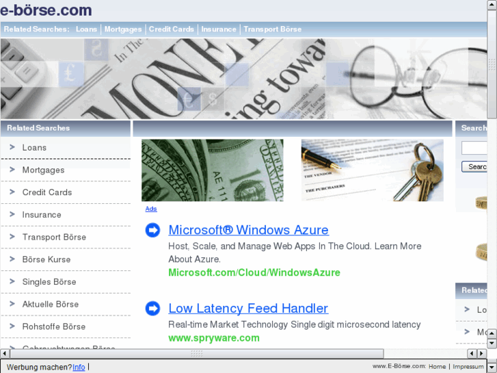The width and height of the screenshot is (497, 373).
Task: Click the search text input field
Action: [x=474, y=148]
